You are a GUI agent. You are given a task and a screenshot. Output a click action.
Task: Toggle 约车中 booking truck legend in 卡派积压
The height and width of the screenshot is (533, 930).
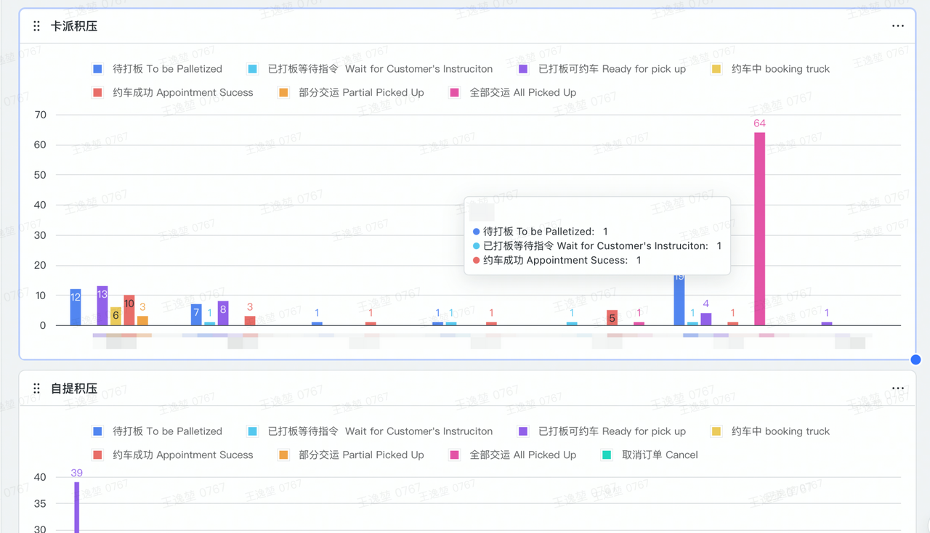[x=770, y=69]
